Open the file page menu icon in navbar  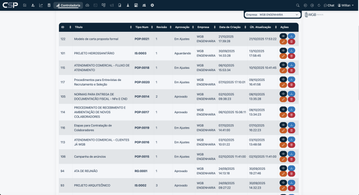pyautogui.click(x=120, y=5)
